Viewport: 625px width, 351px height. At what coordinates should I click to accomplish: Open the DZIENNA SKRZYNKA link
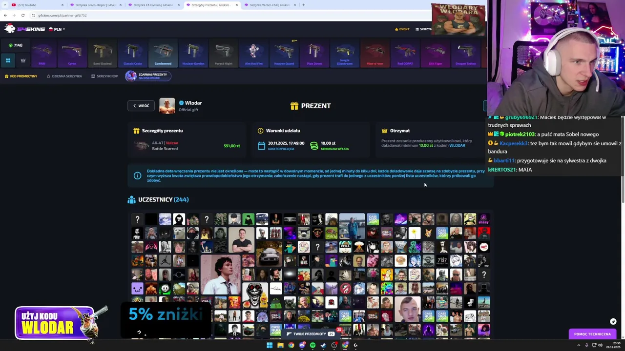(x=64, y=76)
